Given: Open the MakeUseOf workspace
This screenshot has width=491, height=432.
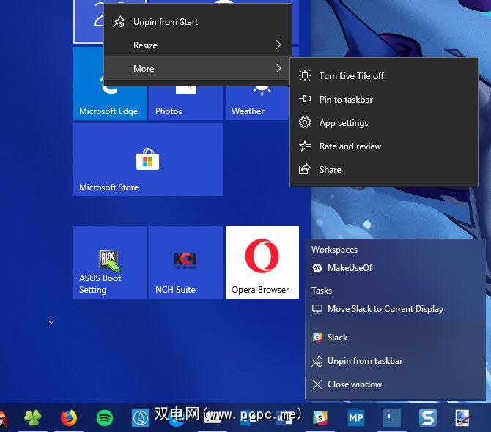Looking at the screenshot, I should [x=350, y=268].
